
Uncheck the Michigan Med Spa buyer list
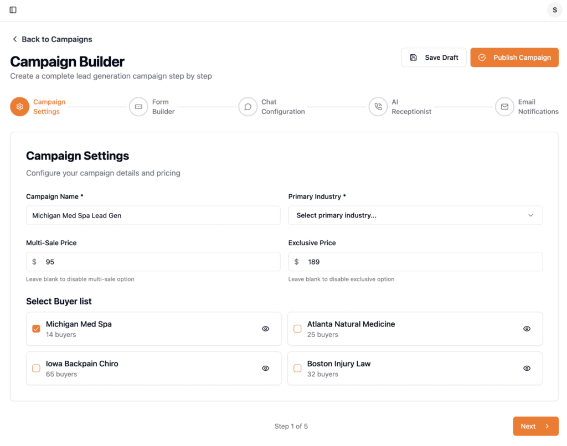pos(36,328)
